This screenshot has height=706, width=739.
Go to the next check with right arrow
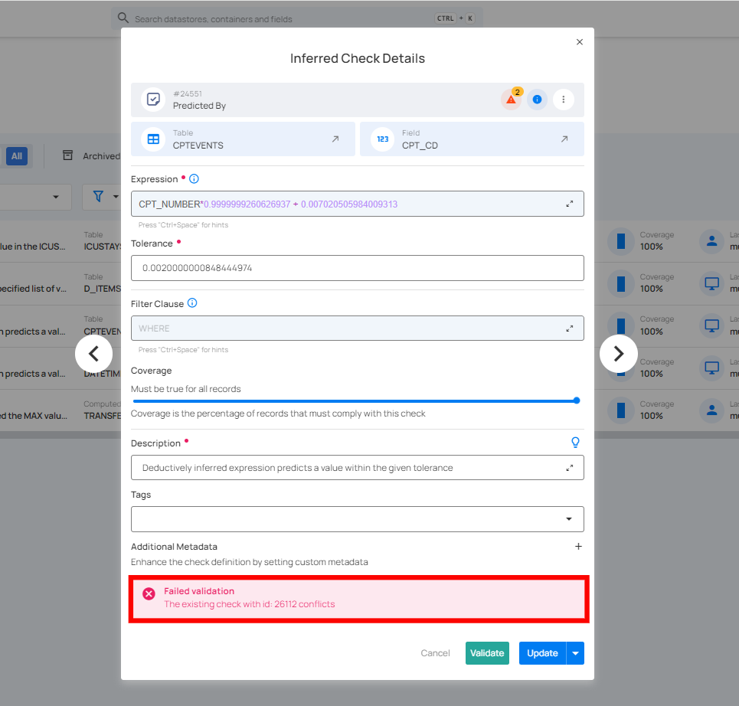618,354
